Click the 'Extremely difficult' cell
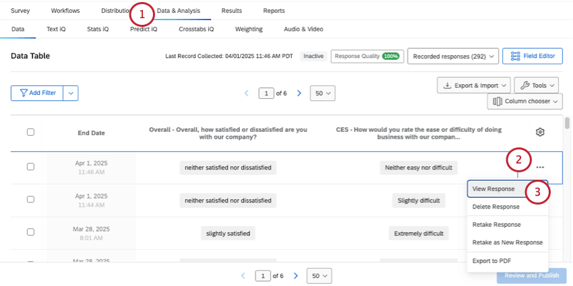This screenshot has width=573, height=286. click(x=419, y=234)
